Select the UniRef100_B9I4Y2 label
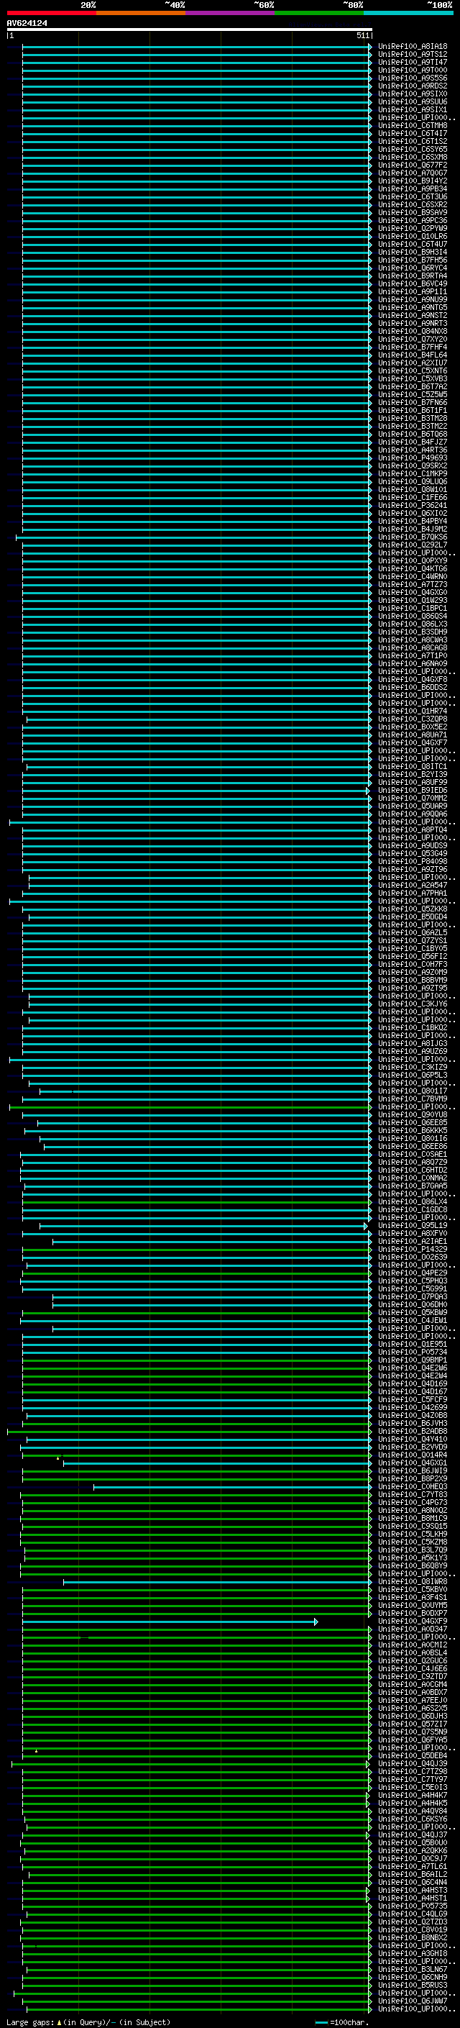Screen dimensions: 460x2028 (x=413, y=181)
